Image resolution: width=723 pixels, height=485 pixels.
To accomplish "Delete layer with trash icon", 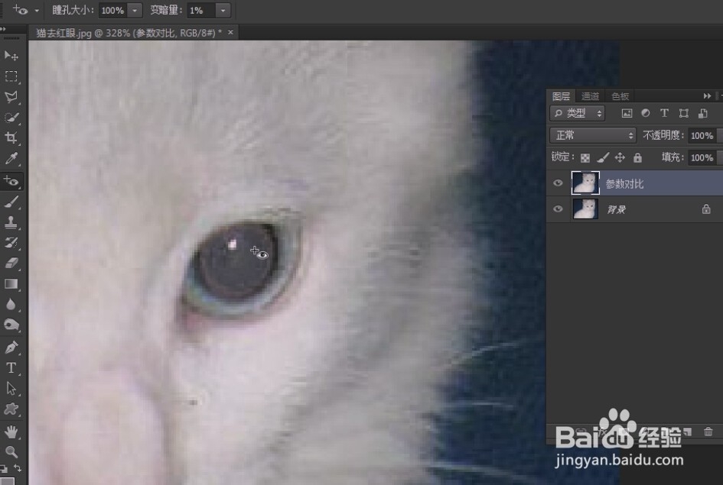I will pos(708,432).
